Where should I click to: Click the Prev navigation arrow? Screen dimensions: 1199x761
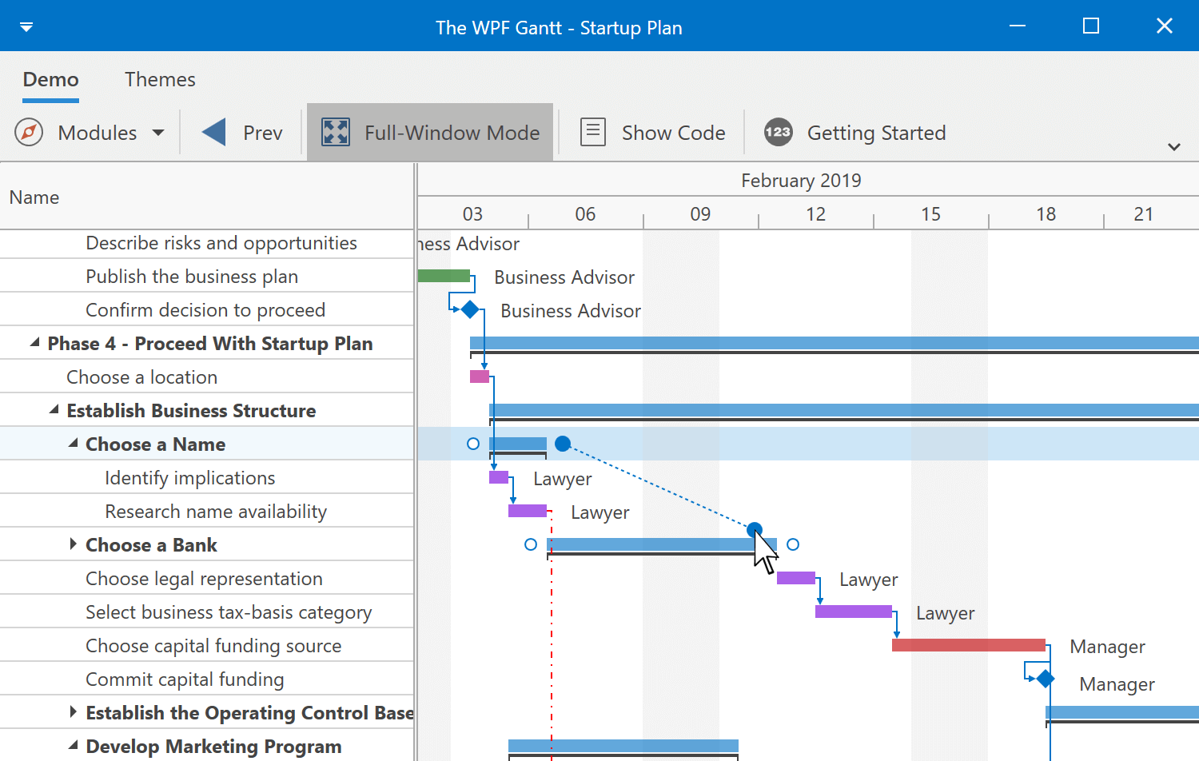213,132
